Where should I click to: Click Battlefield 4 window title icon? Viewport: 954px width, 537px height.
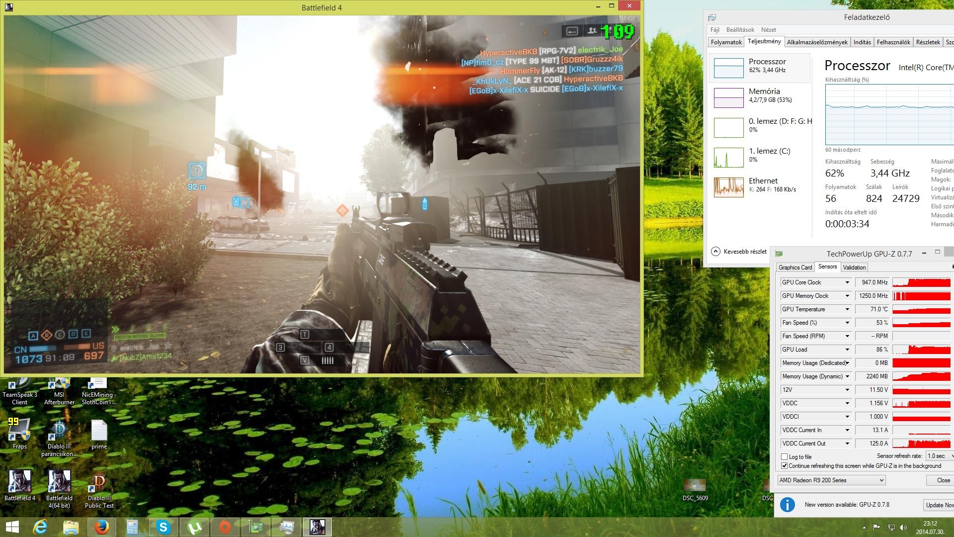(x=10, y=7)
